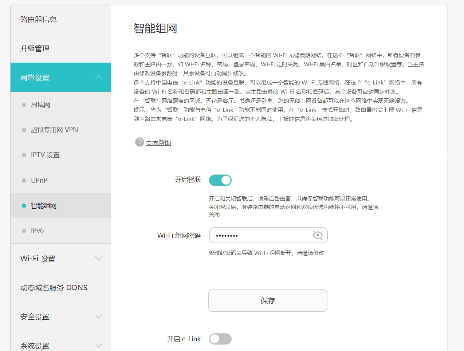This screenshot has height=351, width=464.
Task: Open 动态域名服务 DDNS page
Action: (54, 288)
